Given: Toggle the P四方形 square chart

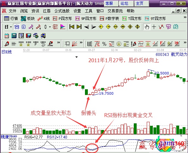Looking at the screenshot, I should coord(62,19).
